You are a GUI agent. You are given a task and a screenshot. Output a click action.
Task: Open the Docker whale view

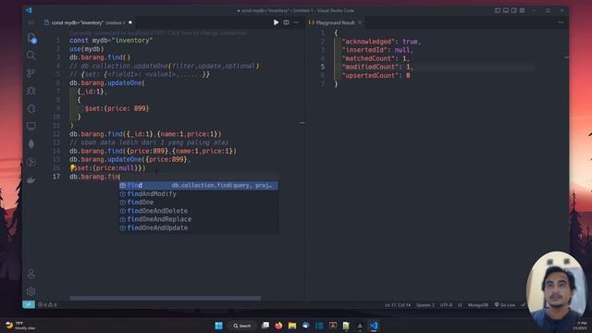pos(31,180)
